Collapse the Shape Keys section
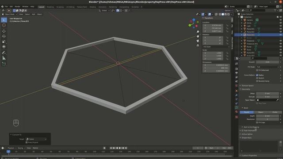 tap(246, 138)
